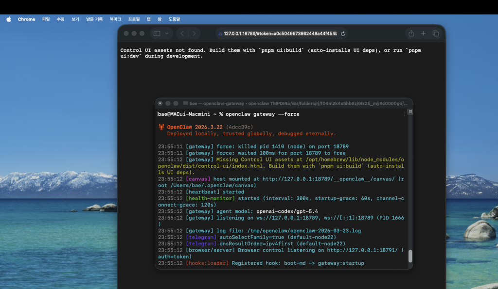Open the 북마크 menu
The image size is (498, 289).
pos(115,19)
